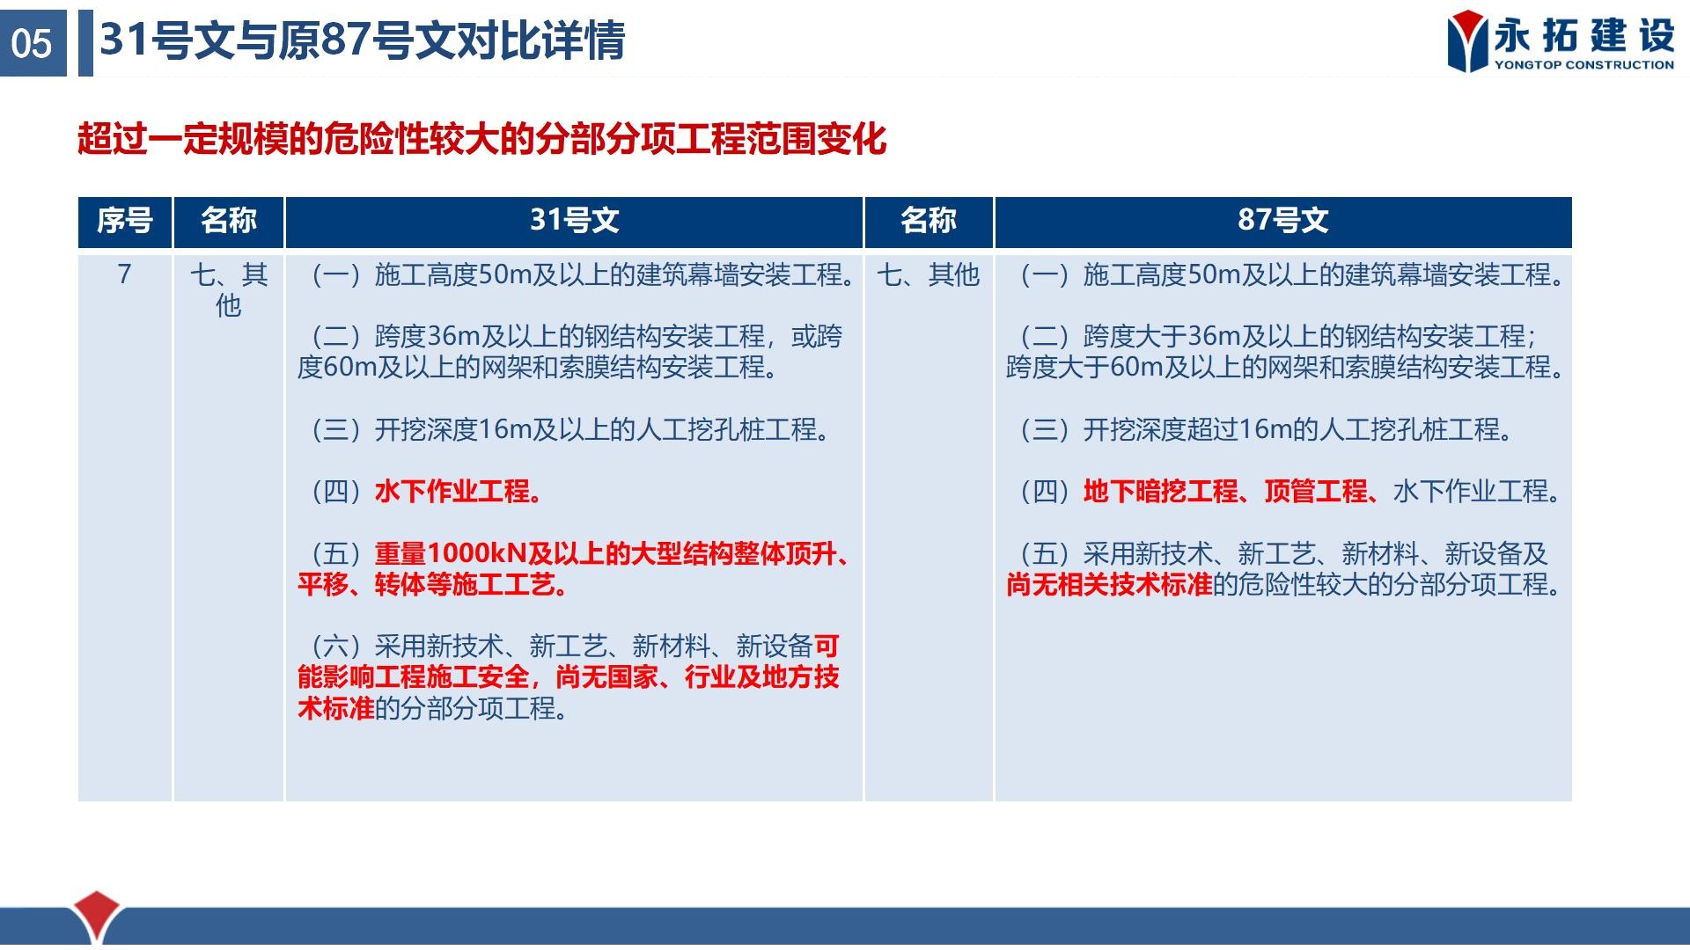The width and height of the screenshot is (1690, 950).
Task: Select 31号文 item (六) 采用新技术、新工艺
Action: point(568,677)
